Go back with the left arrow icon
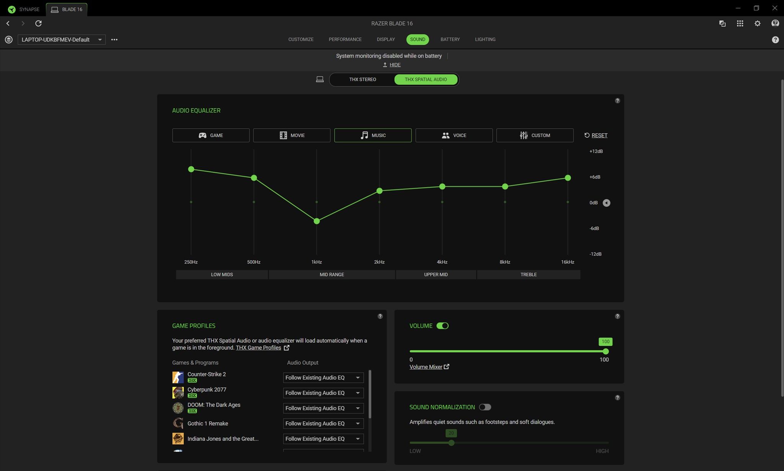Screen dimensions: 784x471 [x=8, y=23]
